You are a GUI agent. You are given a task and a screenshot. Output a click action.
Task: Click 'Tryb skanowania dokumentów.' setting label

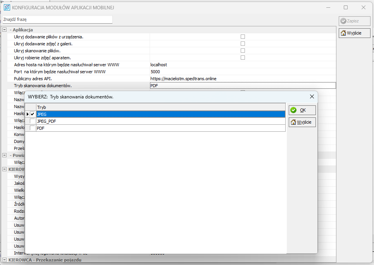tap(43, 86)
